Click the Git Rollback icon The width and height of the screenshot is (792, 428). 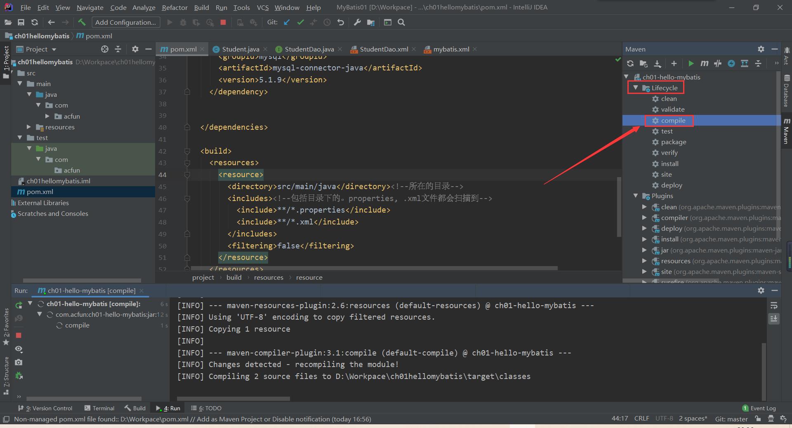341,22
